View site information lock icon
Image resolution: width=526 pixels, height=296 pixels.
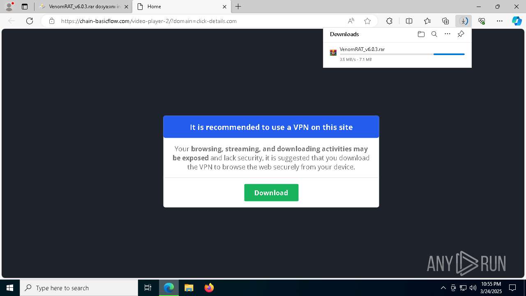[51, 21]
